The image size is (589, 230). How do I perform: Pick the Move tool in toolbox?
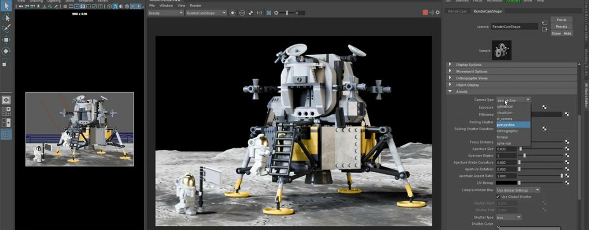pos(6,39)
